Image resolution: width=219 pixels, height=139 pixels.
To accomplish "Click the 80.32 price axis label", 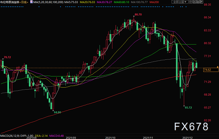I will [x=208, y=43].
